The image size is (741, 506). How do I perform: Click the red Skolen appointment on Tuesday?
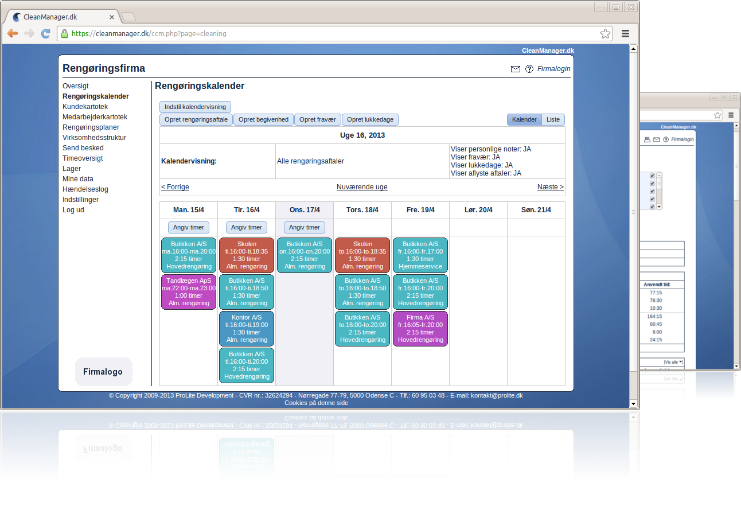pos(247,255)
